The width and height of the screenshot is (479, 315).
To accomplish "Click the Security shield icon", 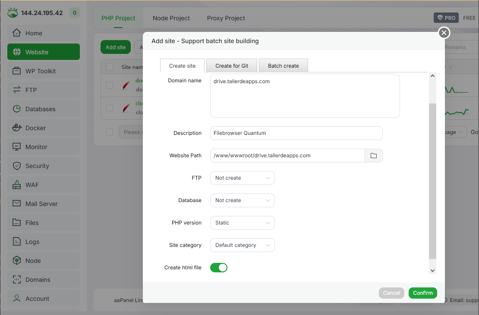I will click(x=17, y=166).
